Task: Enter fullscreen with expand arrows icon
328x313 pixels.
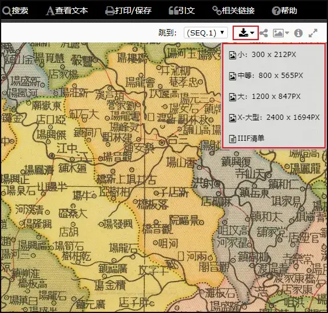Action: point(313,33)
